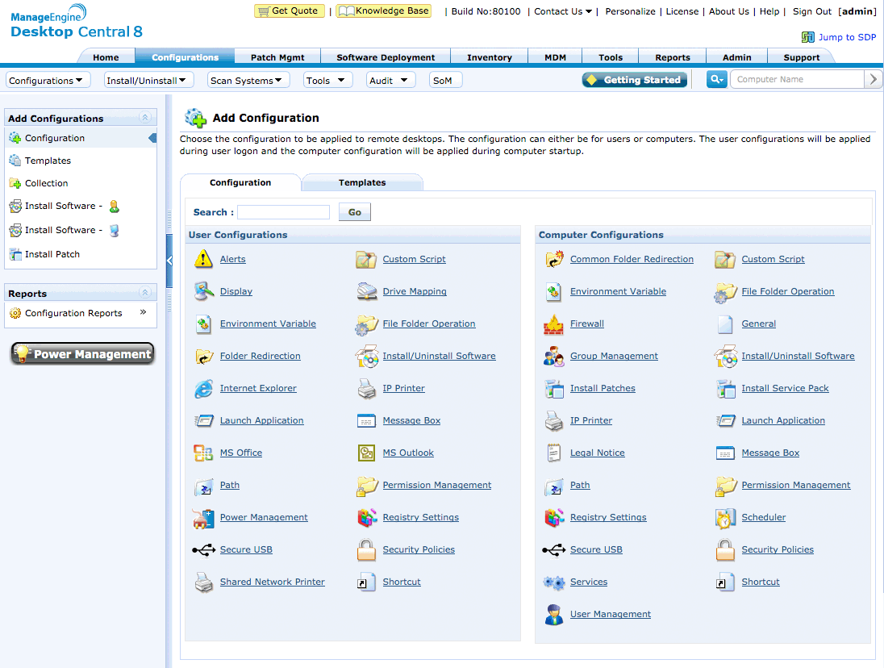The image size is (884, 668).
Task: Click the Message Box icon under User Configurations
Action: point(366,420)
